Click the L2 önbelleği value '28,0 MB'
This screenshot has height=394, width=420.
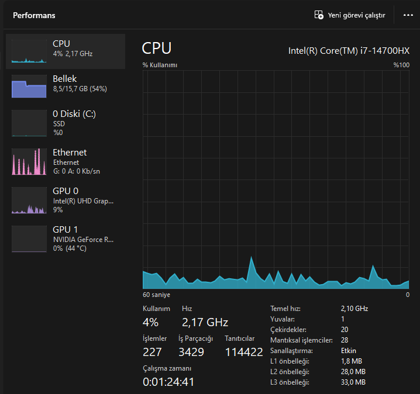pyautogui.click(x=353, y=372)
